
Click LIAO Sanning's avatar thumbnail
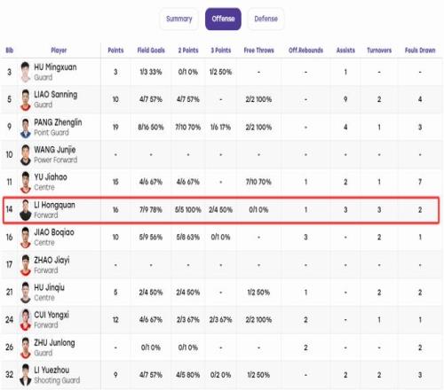(x=26, y=99)
